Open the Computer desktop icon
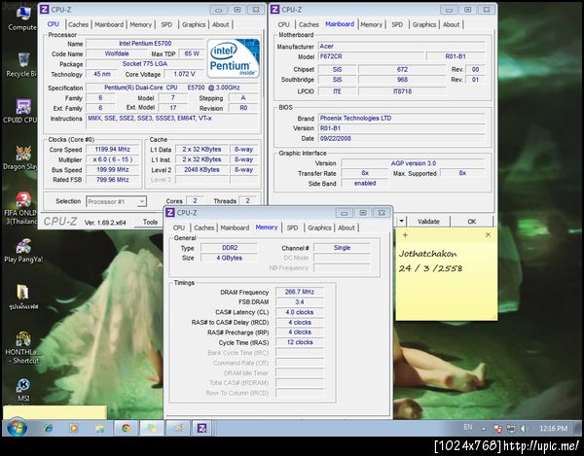This screenshot has height=456, width=584. [22, 18]
